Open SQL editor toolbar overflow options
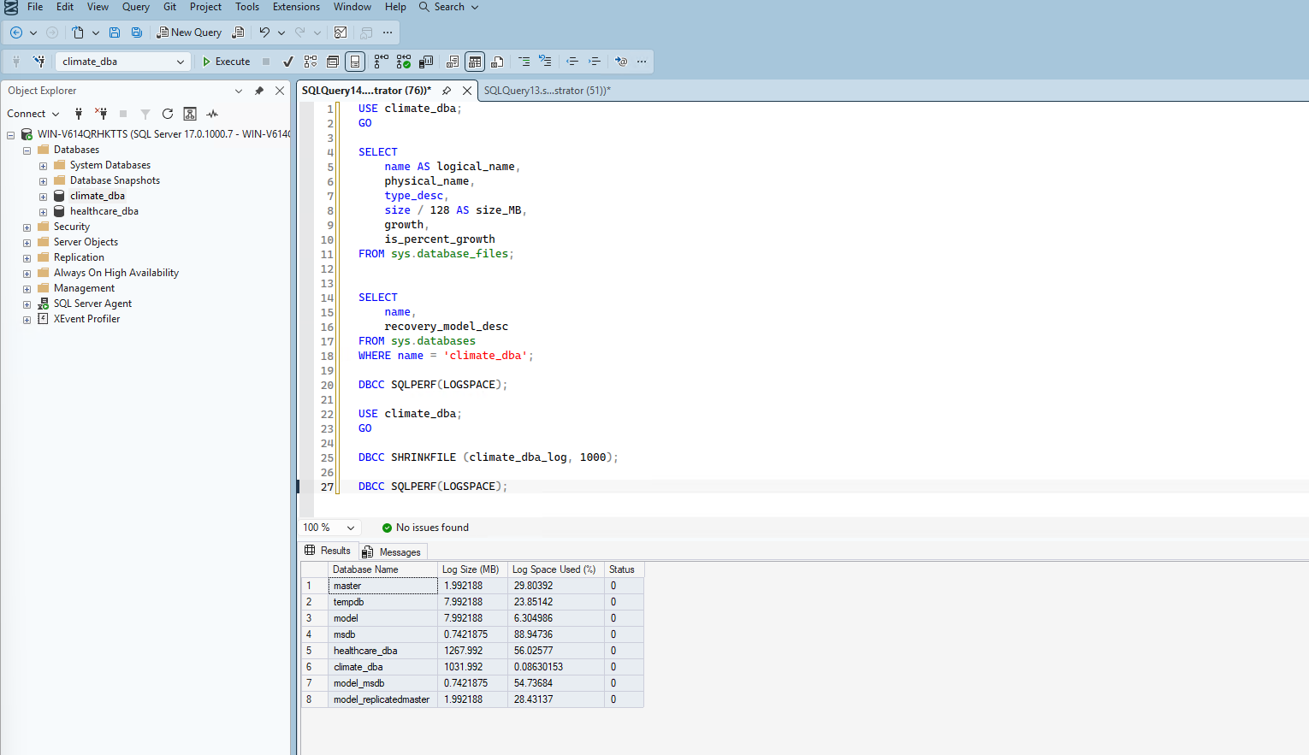 click(x=642, y=62)
